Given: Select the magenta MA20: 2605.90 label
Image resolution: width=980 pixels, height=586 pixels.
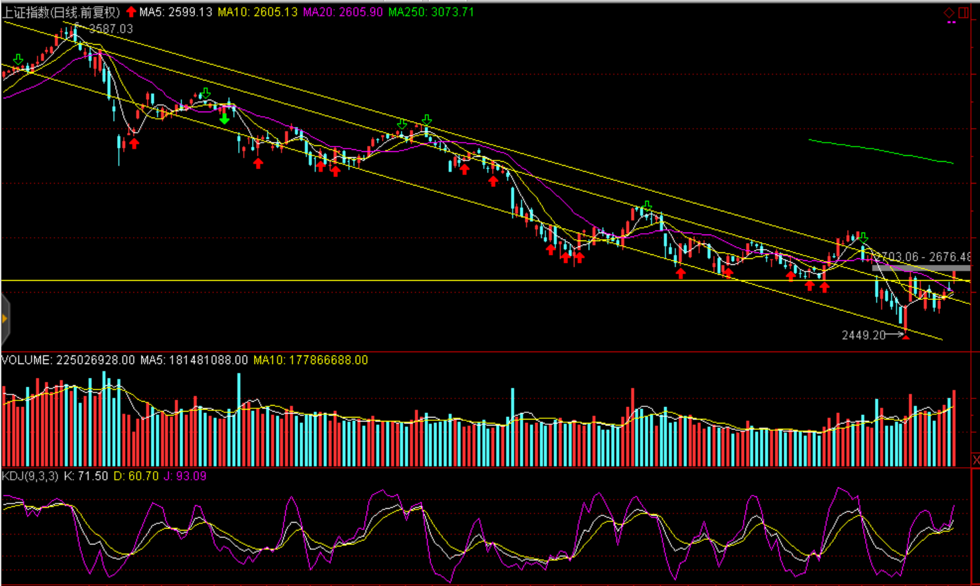Looking at the screenshot, I should click(343, 12).
